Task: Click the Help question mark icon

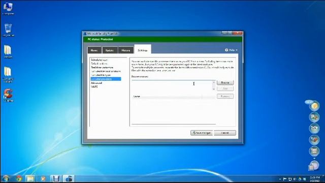Action: pos(226,50)
